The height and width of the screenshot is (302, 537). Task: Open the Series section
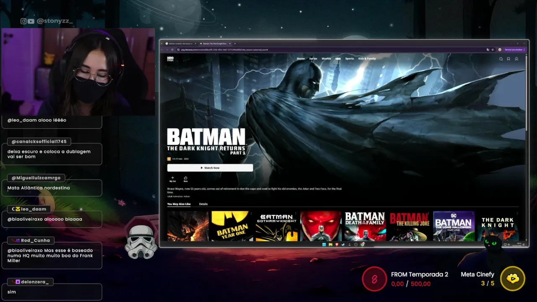[313, 59]
